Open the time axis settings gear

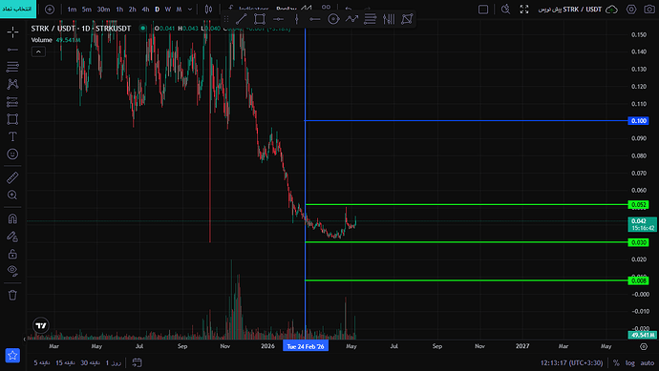[644, 346]
